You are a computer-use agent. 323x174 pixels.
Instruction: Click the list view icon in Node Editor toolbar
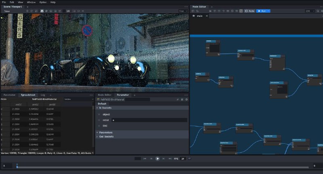point(197,11)
